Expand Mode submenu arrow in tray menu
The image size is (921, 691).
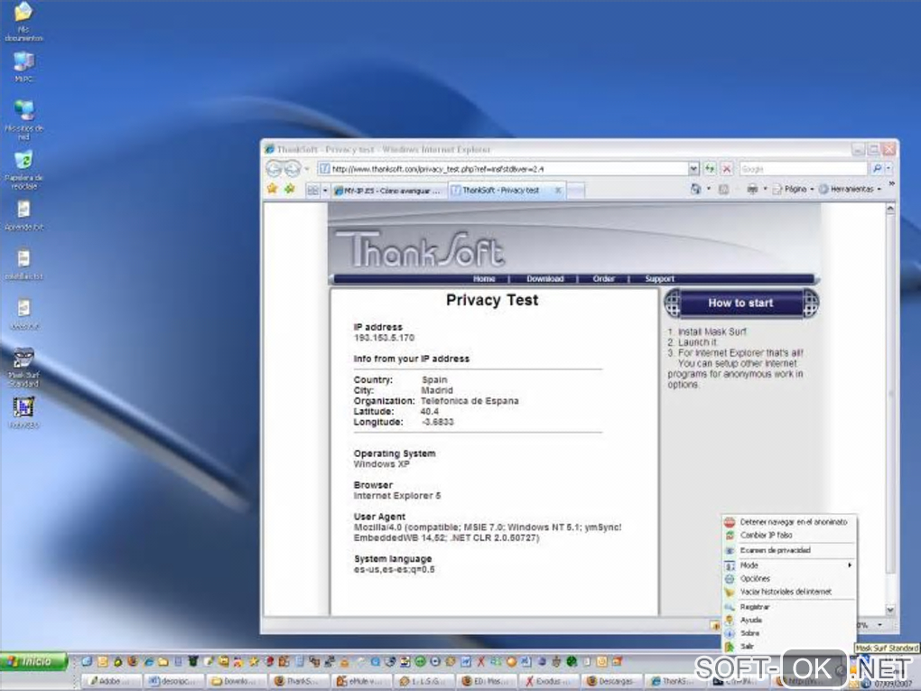tap(850, 565)
